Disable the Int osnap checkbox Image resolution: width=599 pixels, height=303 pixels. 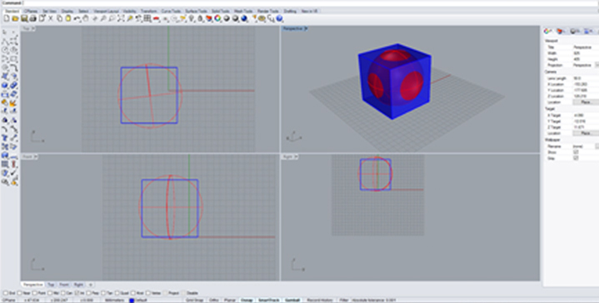pos(77,293)
